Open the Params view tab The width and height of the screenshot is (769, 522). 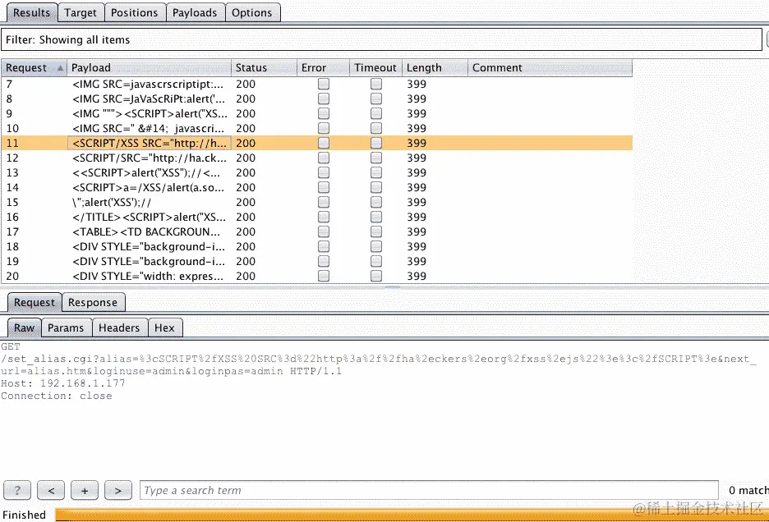pos(66,328)
